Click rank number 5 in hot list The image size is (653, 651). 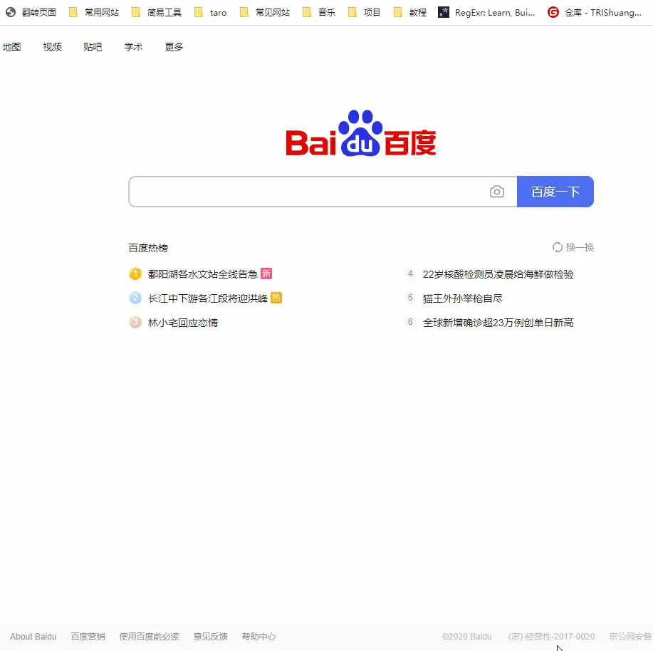pyautogui.click(x=410, y=298)
